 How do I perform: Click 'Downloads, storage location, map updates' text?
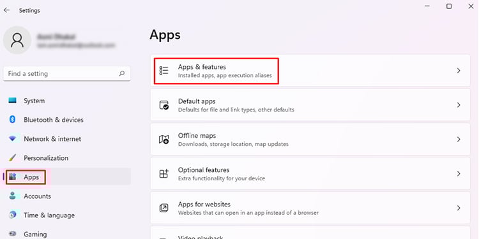tap(233, 144)
